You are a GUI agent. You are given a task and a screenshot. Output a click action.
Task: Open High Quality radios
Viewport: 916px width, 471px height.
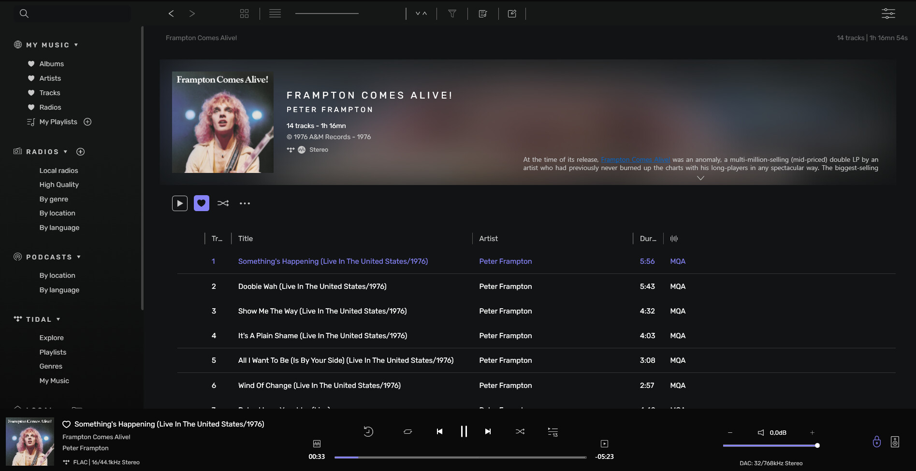[59, 185]
